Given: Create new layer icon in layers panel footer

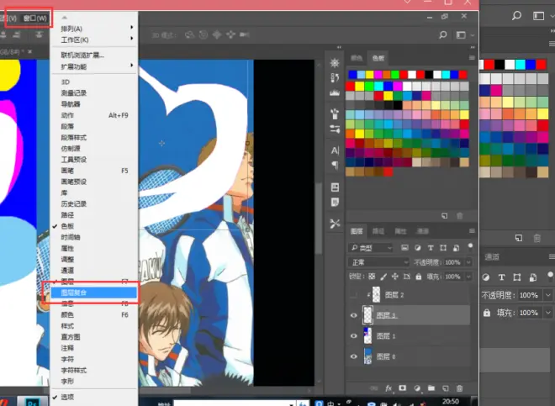Looking at the screenshot, I should [446, 388].
